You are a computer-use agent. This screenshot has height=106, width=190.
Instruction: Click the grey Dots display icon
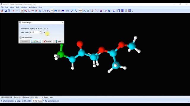pyautogui.click(x=59, y=11)
